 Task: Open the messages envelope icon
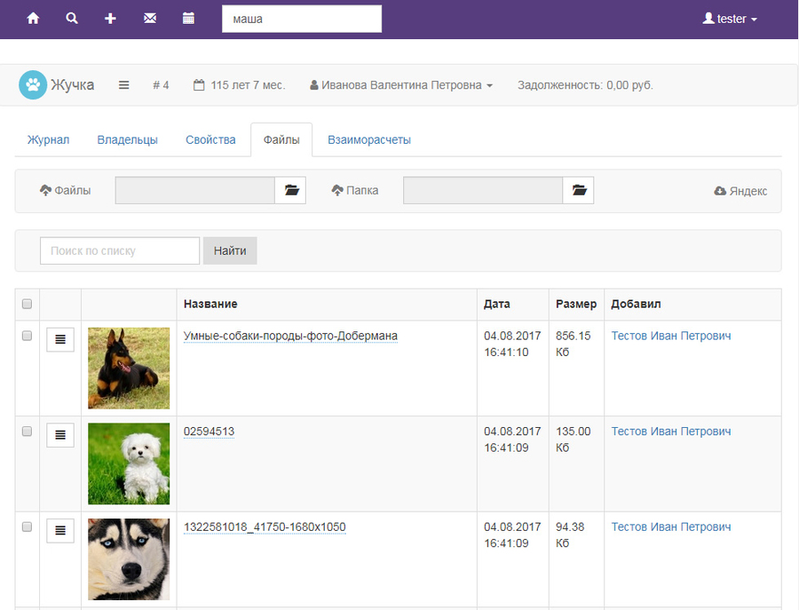pos(150,19)
